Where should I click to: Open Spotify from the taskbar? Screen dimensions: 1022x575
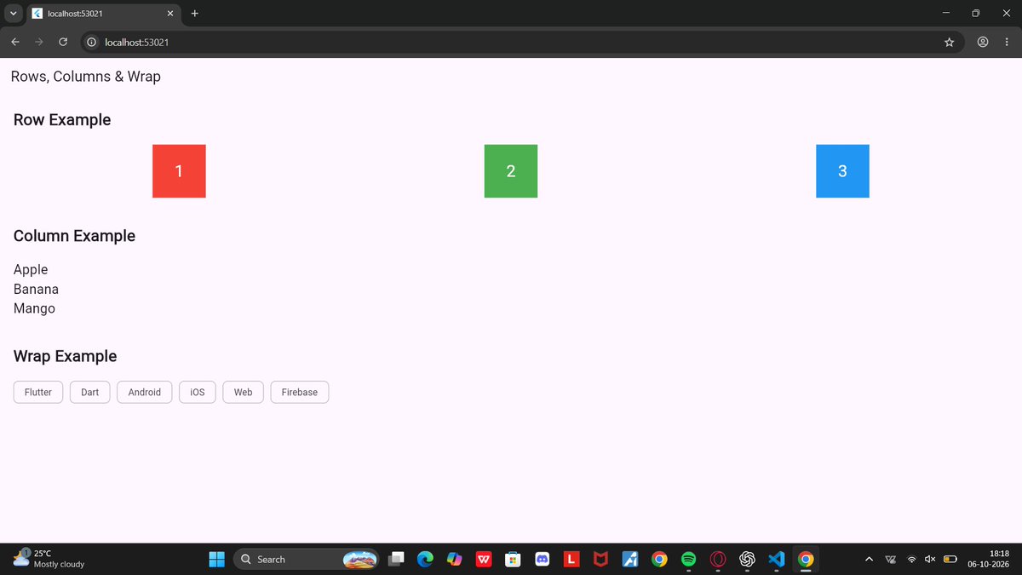pos(689,559)
